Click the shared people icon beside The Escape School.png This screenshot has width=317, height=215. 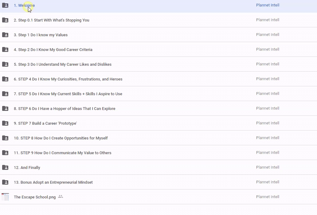(x=61, y=197)
